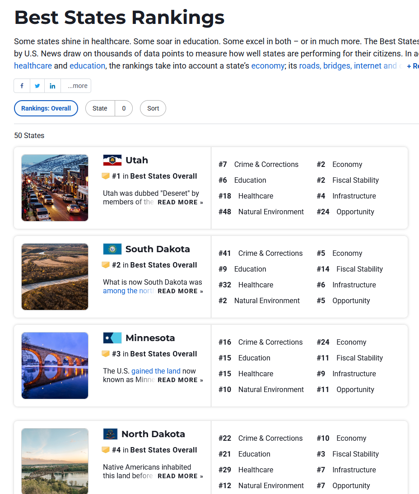Click the Minnesota state flag icon
The width and height of the screenshot is (419, 494).
point(112,338)
